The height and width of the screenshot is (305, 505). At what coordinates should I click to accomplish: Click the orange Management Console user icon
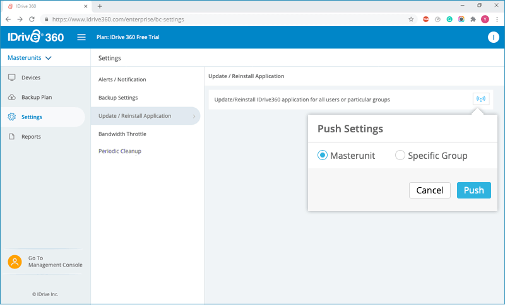coord(15,262)
